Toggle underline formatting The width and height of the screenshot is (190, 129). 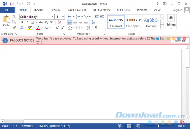click(x=32, y=22)
